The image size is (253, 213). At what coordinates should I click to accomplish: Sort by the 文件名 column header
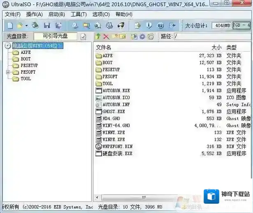tap(104, 47)
